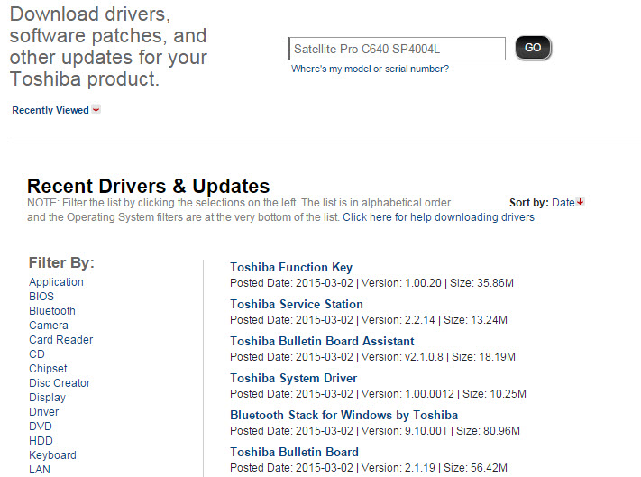Filter list by Application
Image resolution: width=641 pixels, height=477 pixels.
(x=56, y=282)
